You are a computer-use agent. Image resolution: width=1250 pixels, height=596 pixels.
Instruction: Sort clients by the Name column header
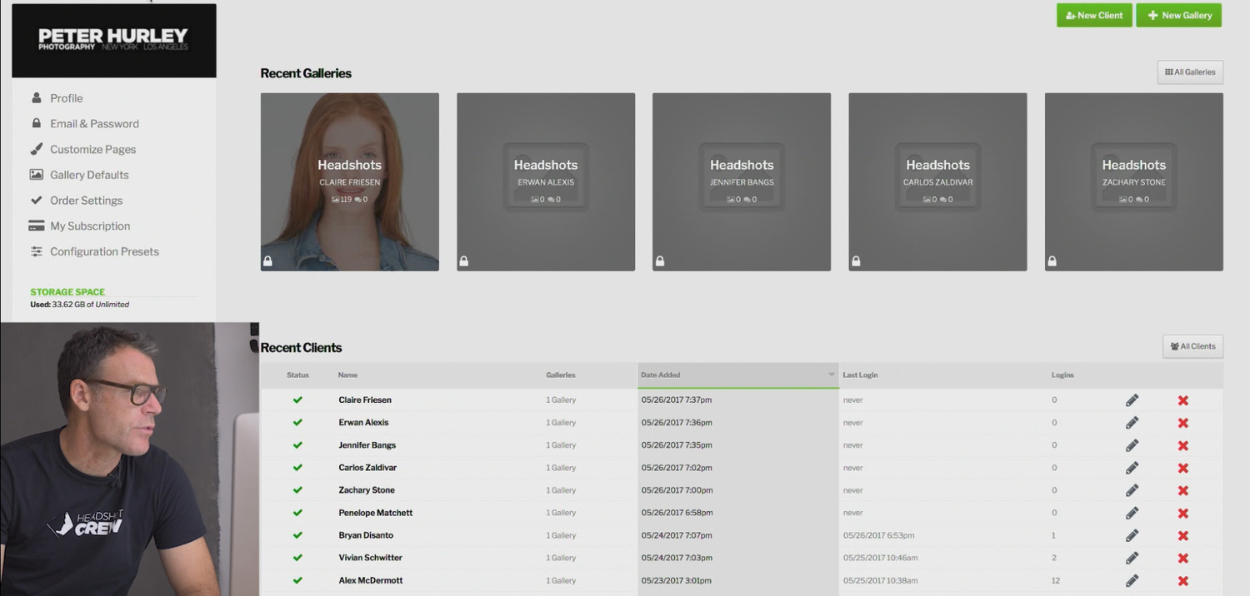pos(347,375)
